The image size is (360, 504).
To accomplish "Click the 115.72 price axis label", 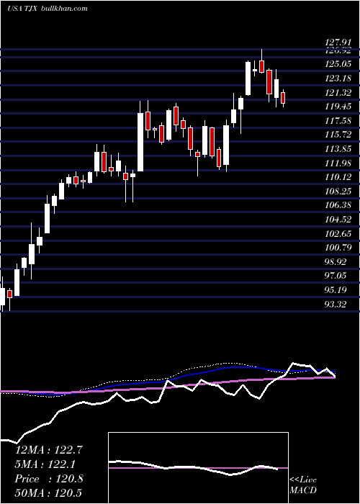I will pyautogui.click(x=339, y=135).
